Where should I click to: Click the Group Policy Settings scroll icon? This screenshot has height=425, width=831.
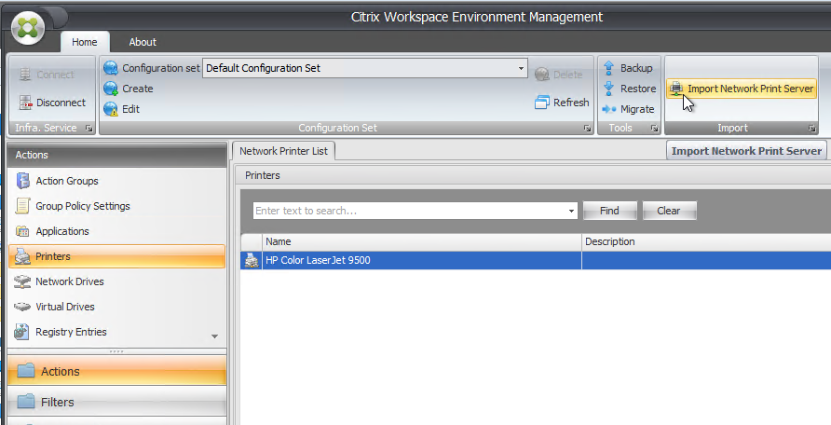tap(22, 206)
